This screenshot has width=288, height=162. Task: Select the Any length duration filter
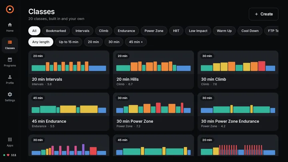[41, 42]
